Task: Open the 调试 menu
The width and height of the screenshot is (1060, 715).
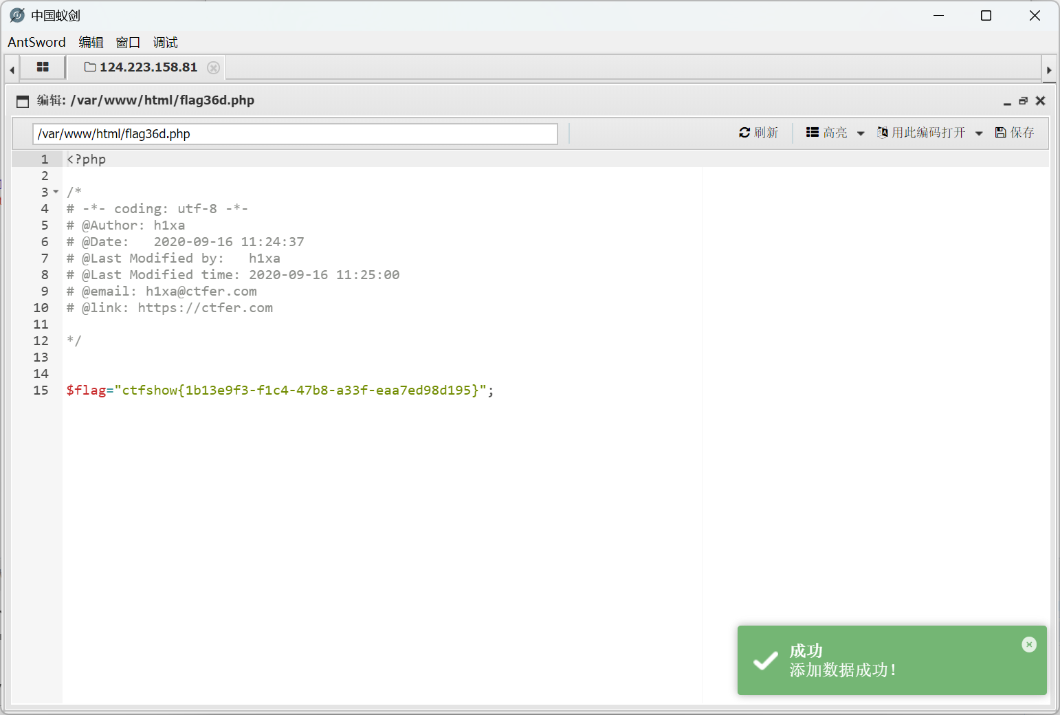Action: [x=165, y=42]
